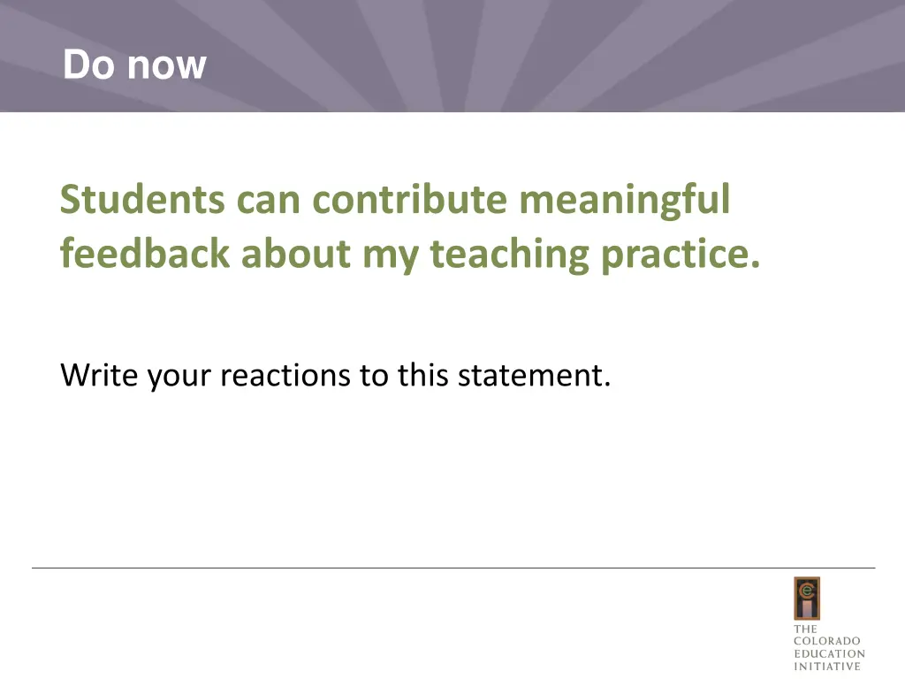This screenshot has width=905, height=679.
Task: Click the word "EDUCATION" in footer logo text
Action: pos(829,653)
